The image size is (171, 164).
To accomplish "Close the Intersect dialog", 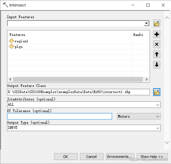I will [x=163, y=5].
